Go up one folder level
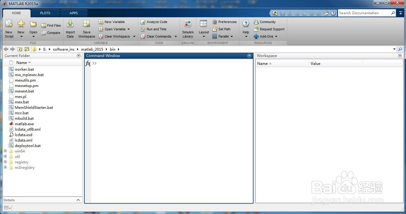This screenshot has height=214, width=406. [x=19, y=49]
